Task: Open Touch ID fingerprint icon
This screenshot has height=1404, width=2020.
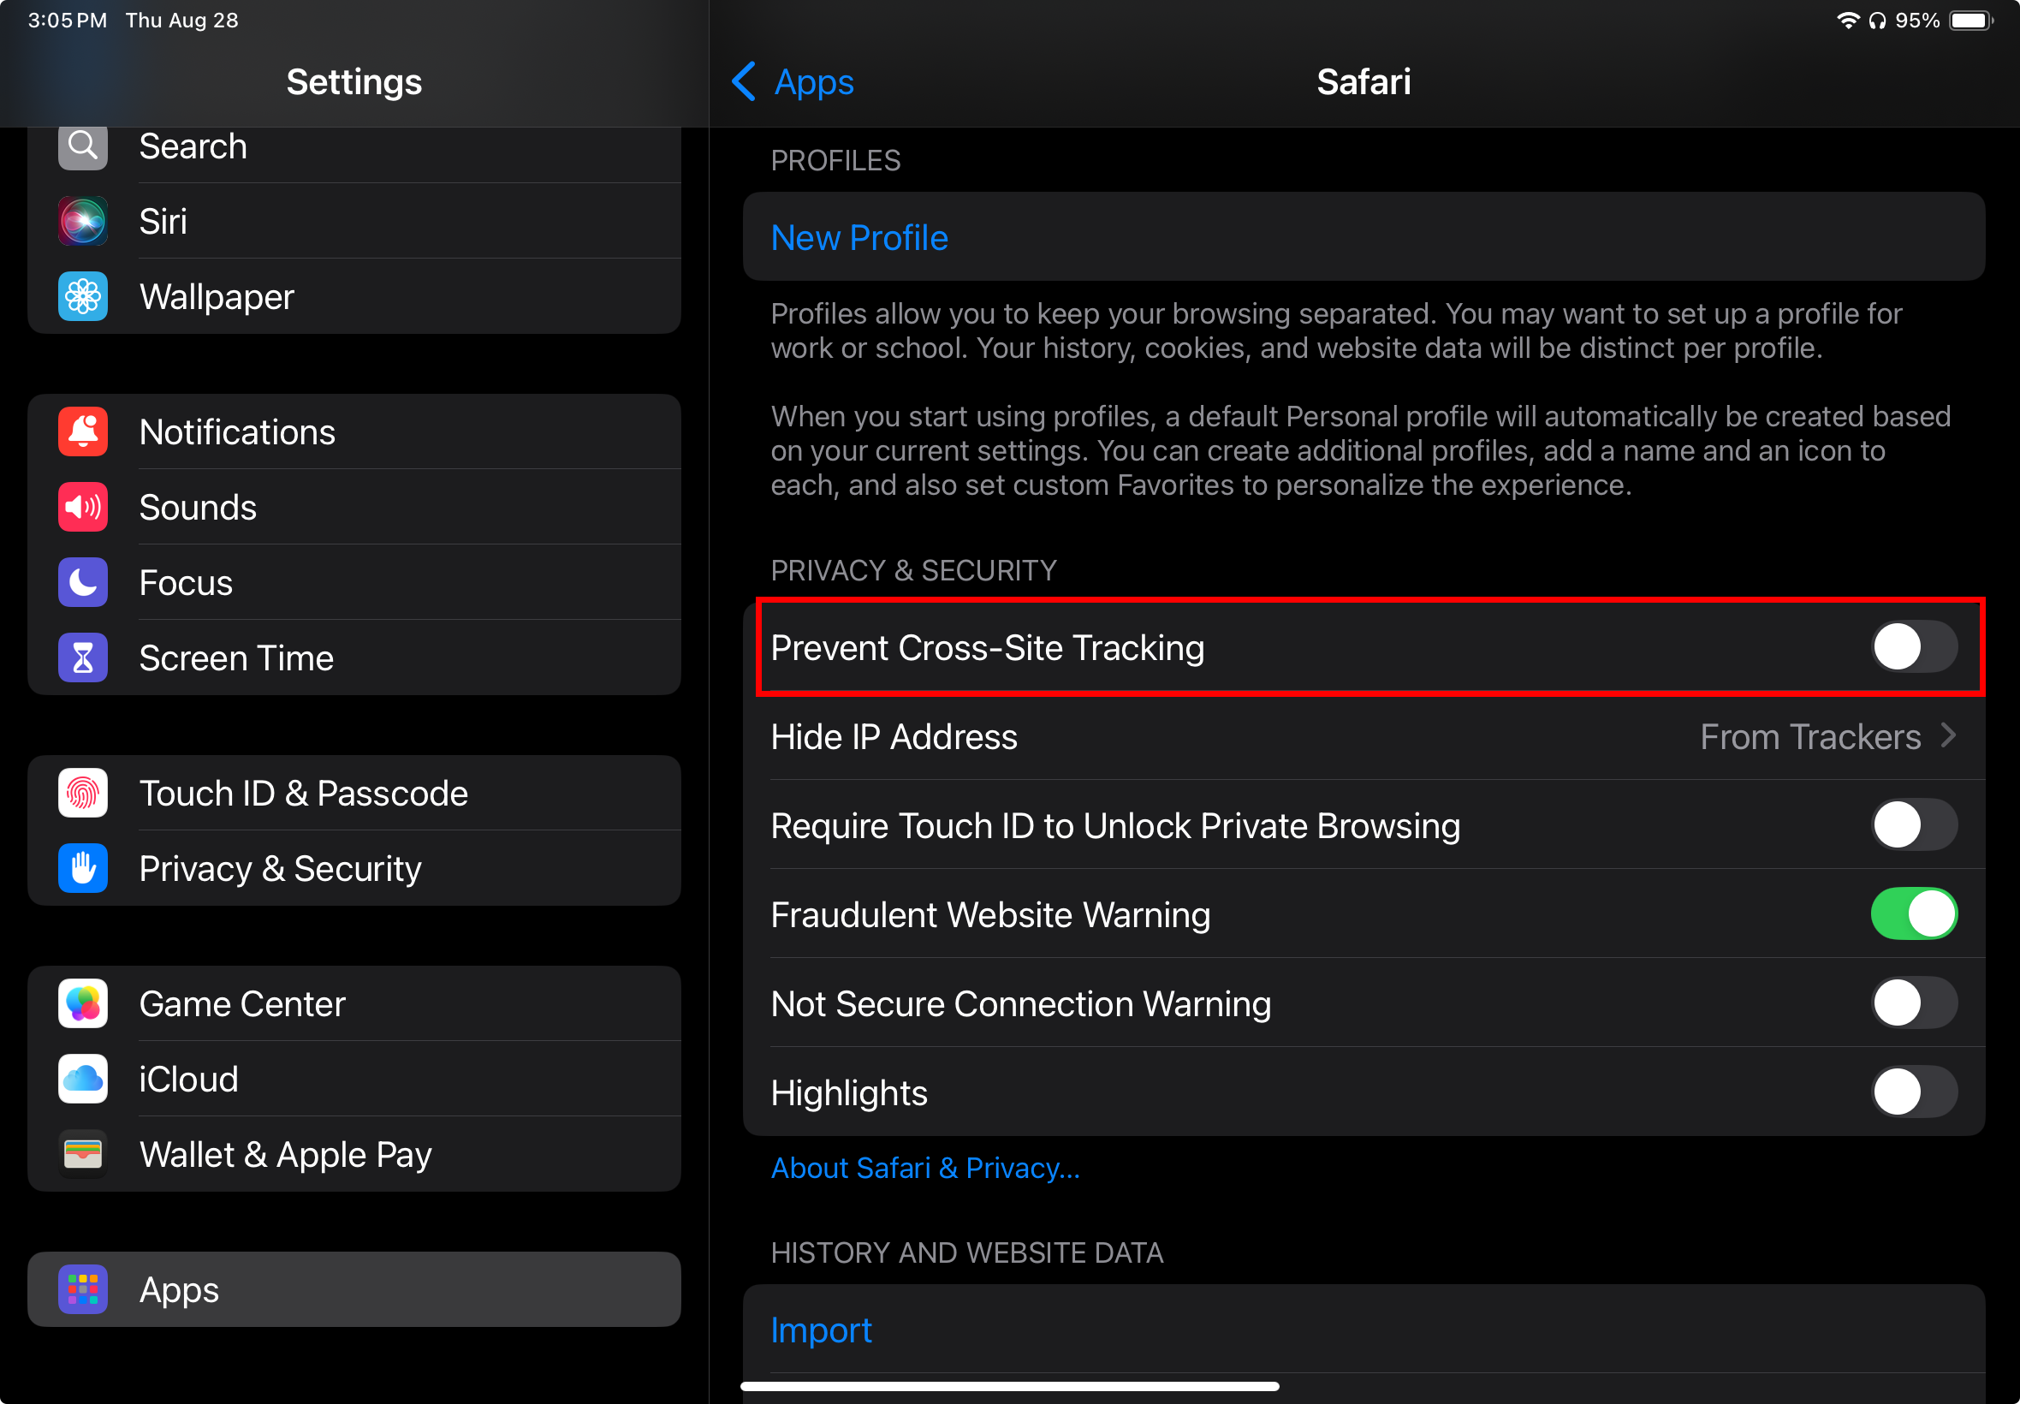Action: pos(83,794)
